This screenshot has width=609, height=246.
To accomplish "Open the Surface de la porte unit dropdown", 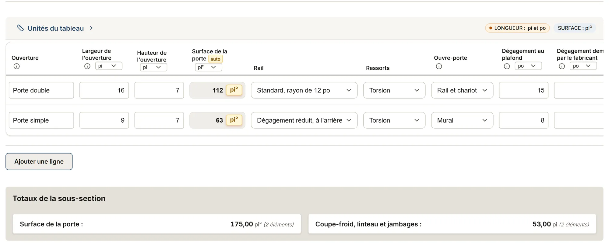I will (208, 67).
